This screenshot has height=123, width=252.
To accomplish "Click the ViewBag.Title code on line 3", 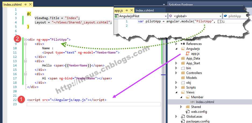I will 57,18.
